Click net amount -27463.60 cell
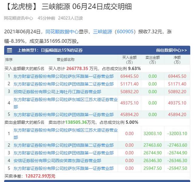Screen dimensions: 195x182 (x=177, y=145)
